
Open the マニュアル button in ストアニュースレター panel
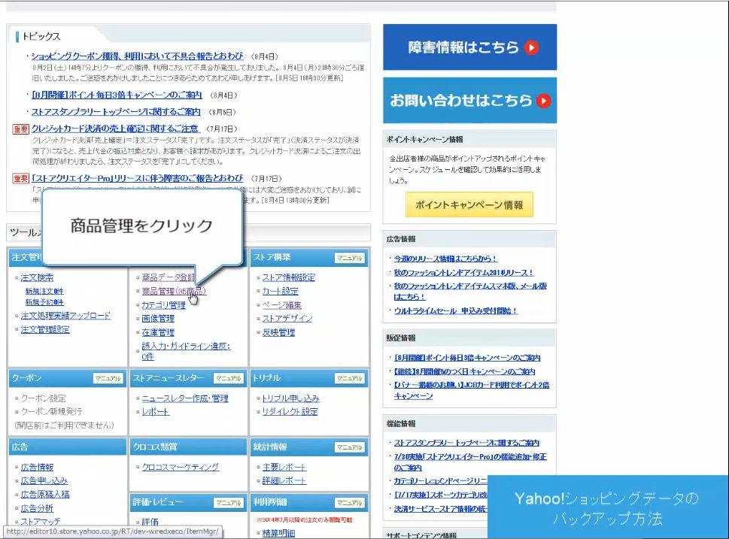(229, 378)
